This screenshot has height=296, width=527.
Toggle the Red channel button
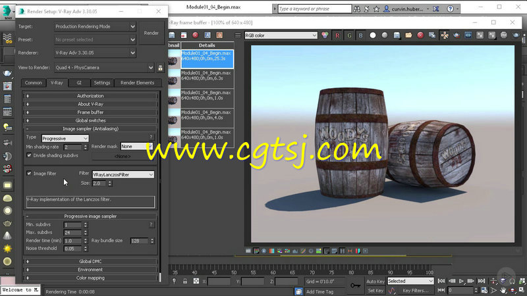point(337,36)
